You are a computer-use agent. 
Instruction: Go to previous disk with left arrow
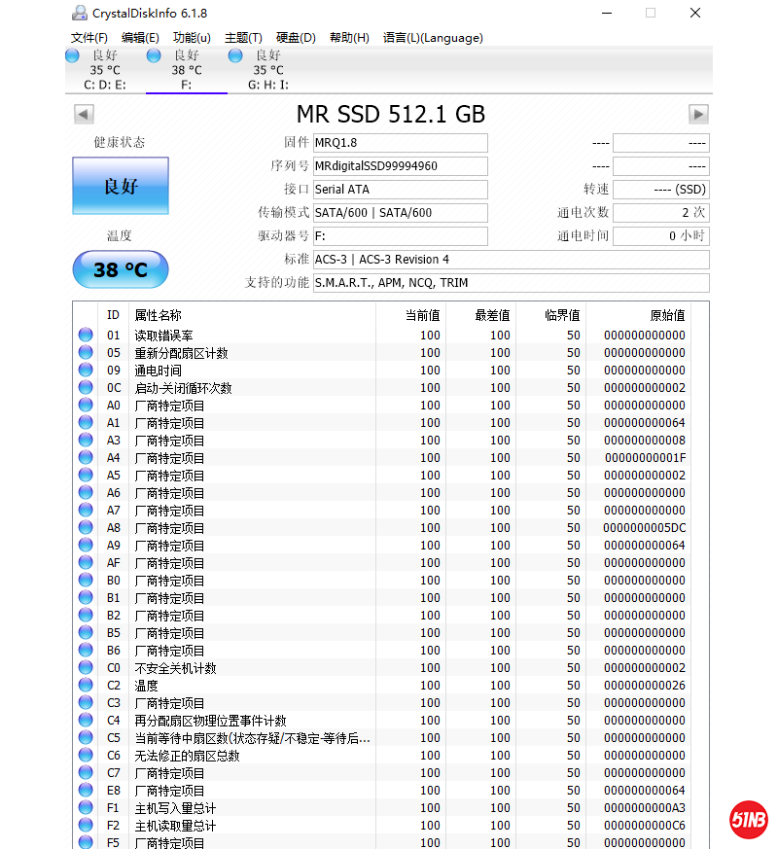[84, 115]
